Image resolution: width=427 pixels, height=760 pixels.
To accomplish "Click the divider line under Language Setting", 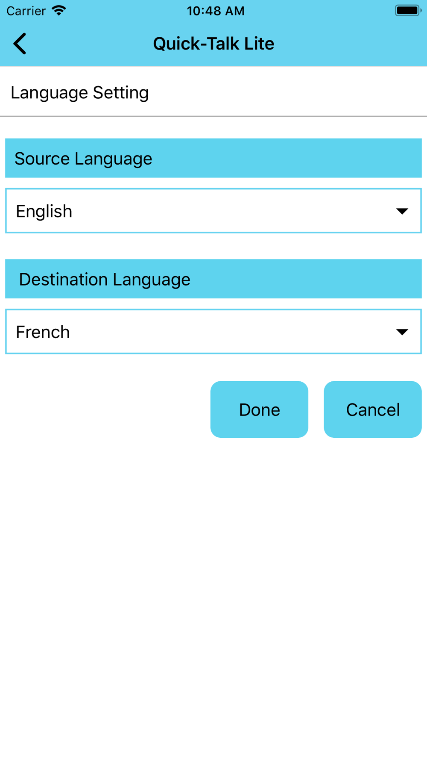I will click(213, 116).
